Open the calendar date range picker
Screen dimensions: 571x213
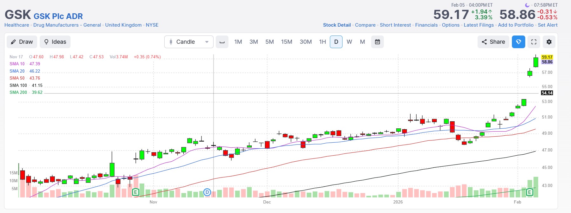377,42
